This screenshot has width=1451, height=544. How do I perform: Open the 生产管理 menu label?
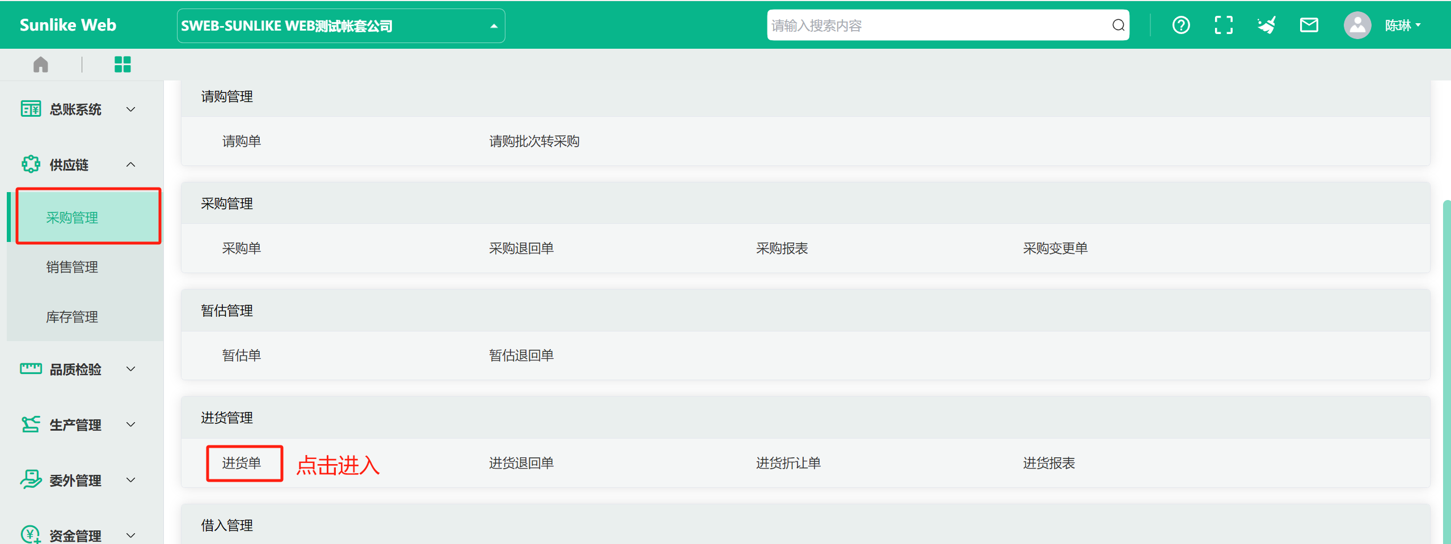[x=75, y=425]
